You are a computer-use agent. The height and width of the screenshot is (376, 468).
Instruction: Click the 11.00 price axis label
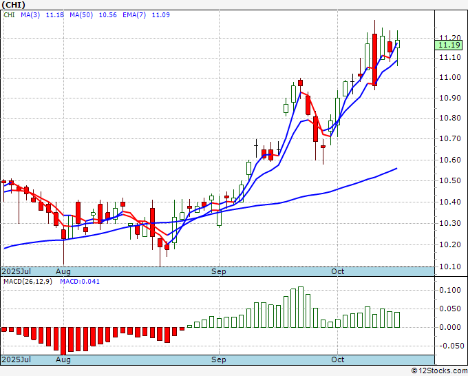coord(450,77)
